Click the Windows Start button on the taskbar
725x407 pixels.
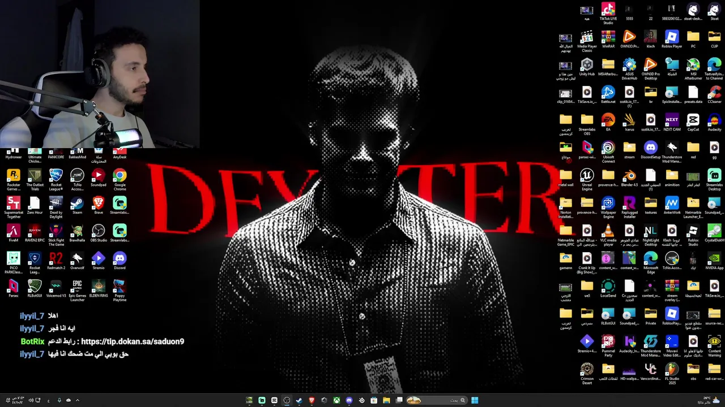click(x=475, y=400)
